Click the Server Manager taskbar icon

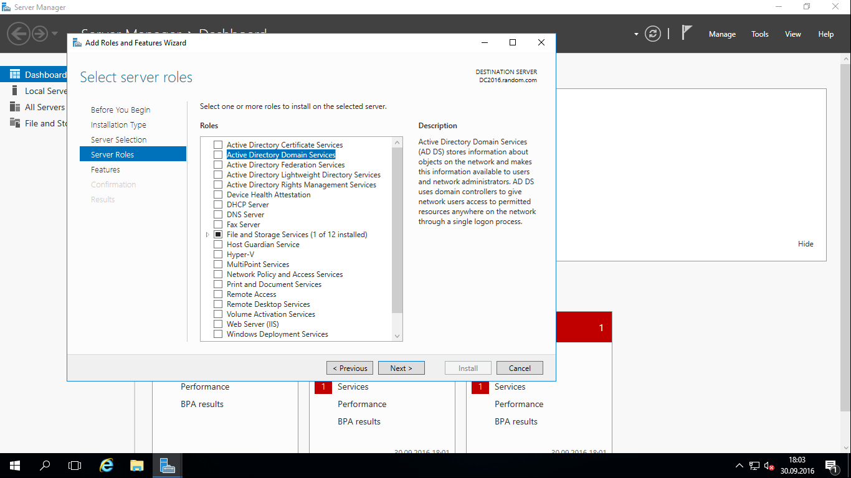coord(167,466)
